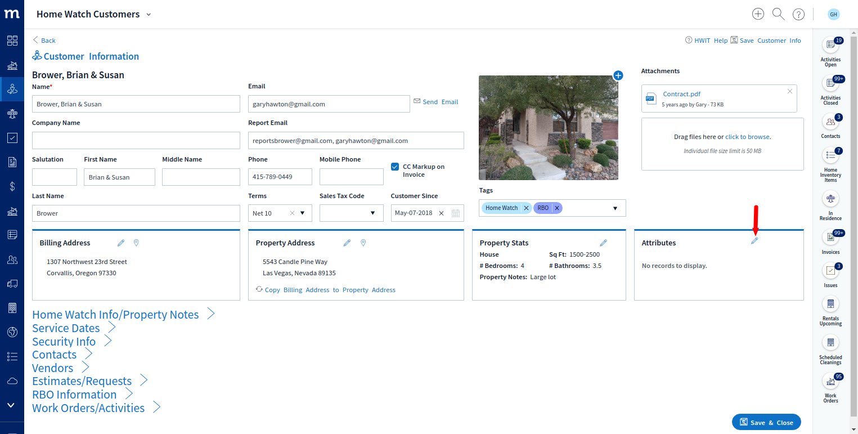Viewport: 858px width, 434px height.
Task: Edit the Property Address with pencil icon
Action: pyautogui.click(x=347, y=243)
